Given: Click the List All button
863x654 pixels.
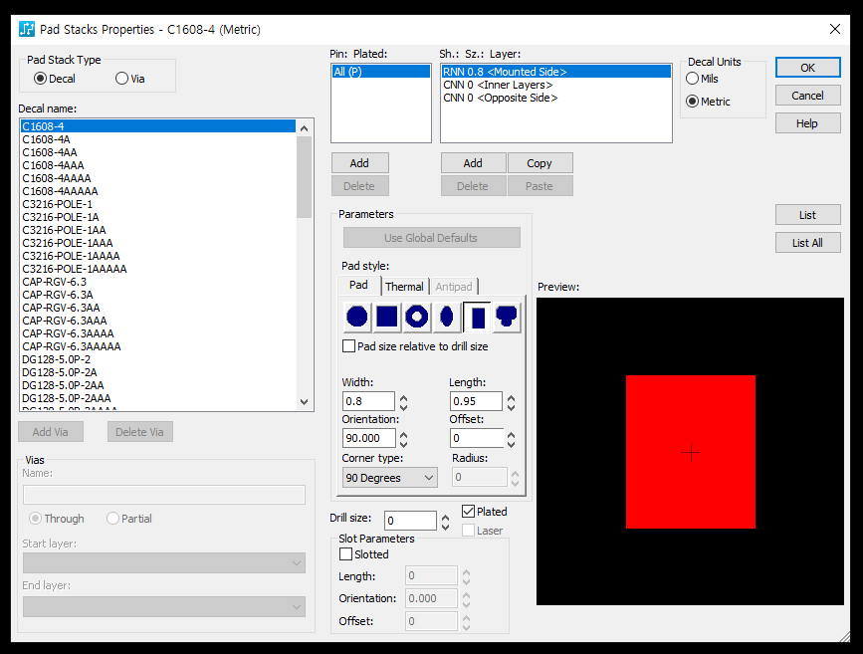Looking at the screenshot, I should point(807,243).
